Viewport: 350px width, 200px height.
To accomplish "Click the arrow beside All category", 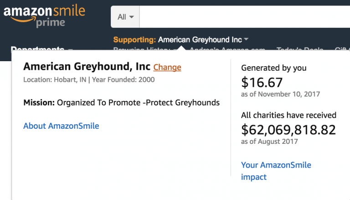I will coord(131,17).
